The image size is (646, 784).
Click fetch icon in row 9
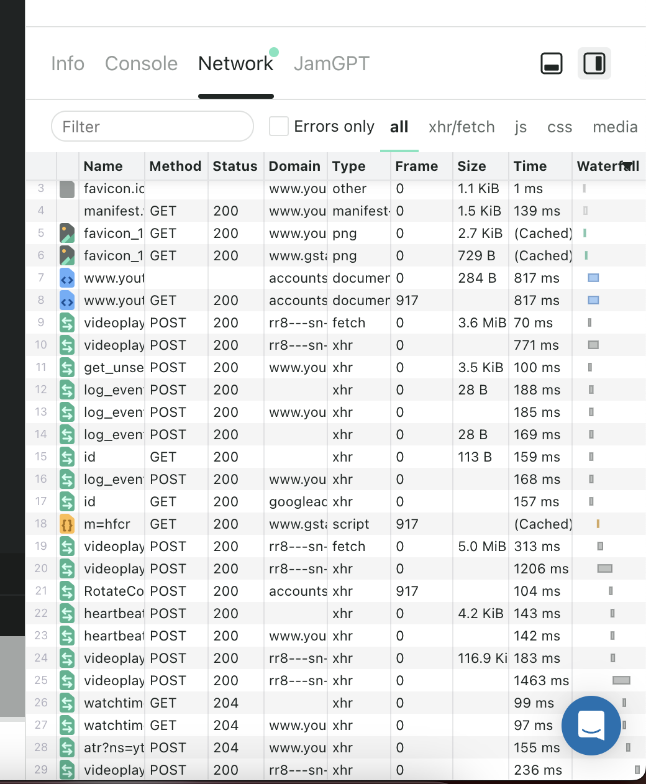point(67,323)
